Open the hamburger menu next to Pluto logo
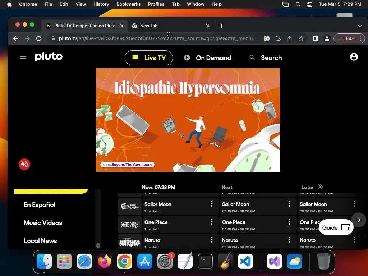 [x=23, y=57]
